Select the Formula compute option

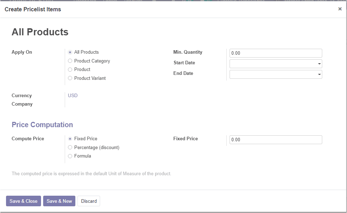pos(70,156)
